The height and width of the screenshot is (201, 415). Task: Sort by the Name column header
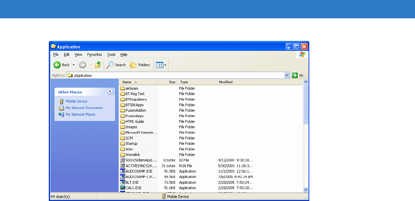tap(138, 82)
